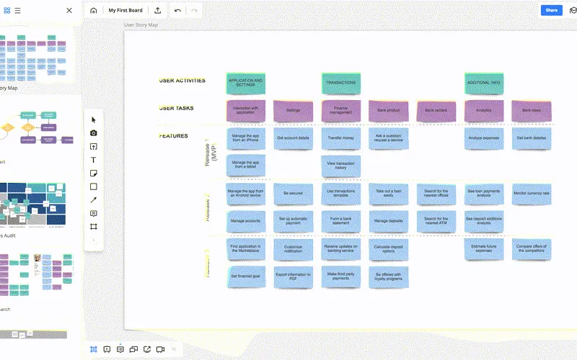Image resolution: width=577 pixels, height=360 pixels.
Task: Start video chat from bottom toolbar
Action: coord(160,349)
